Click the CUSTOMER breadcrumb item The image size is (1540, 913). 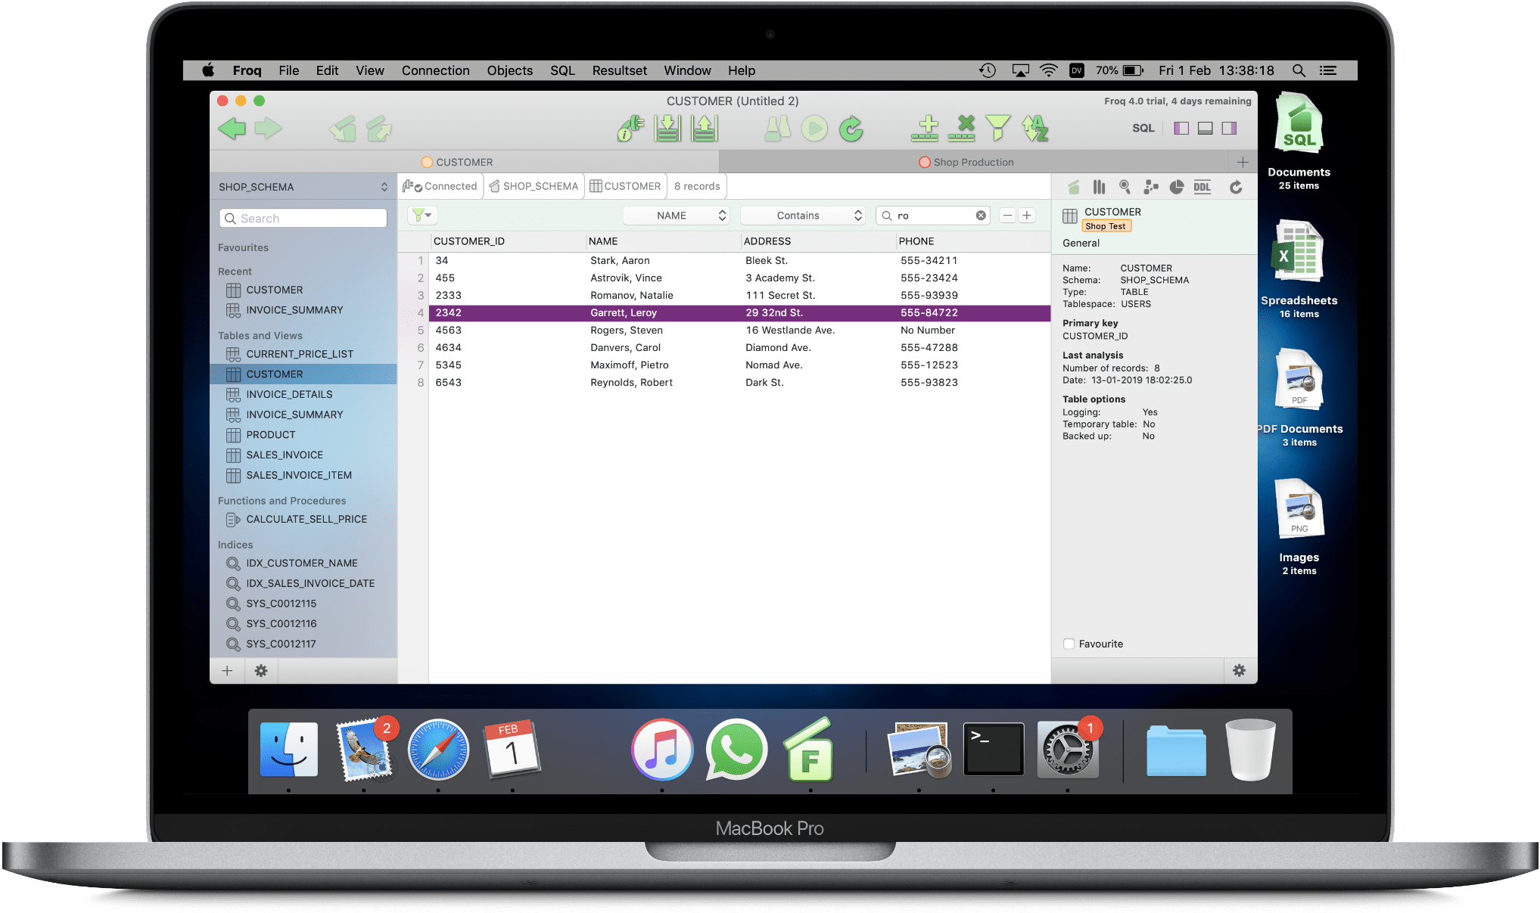point(626,186)
